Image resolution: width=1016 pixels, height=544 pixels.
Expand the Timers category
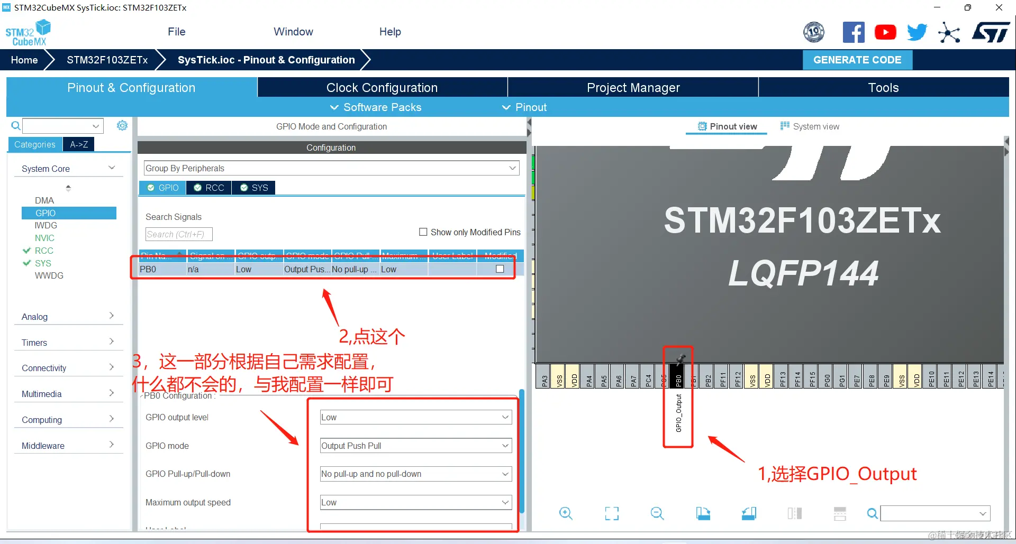68,342
